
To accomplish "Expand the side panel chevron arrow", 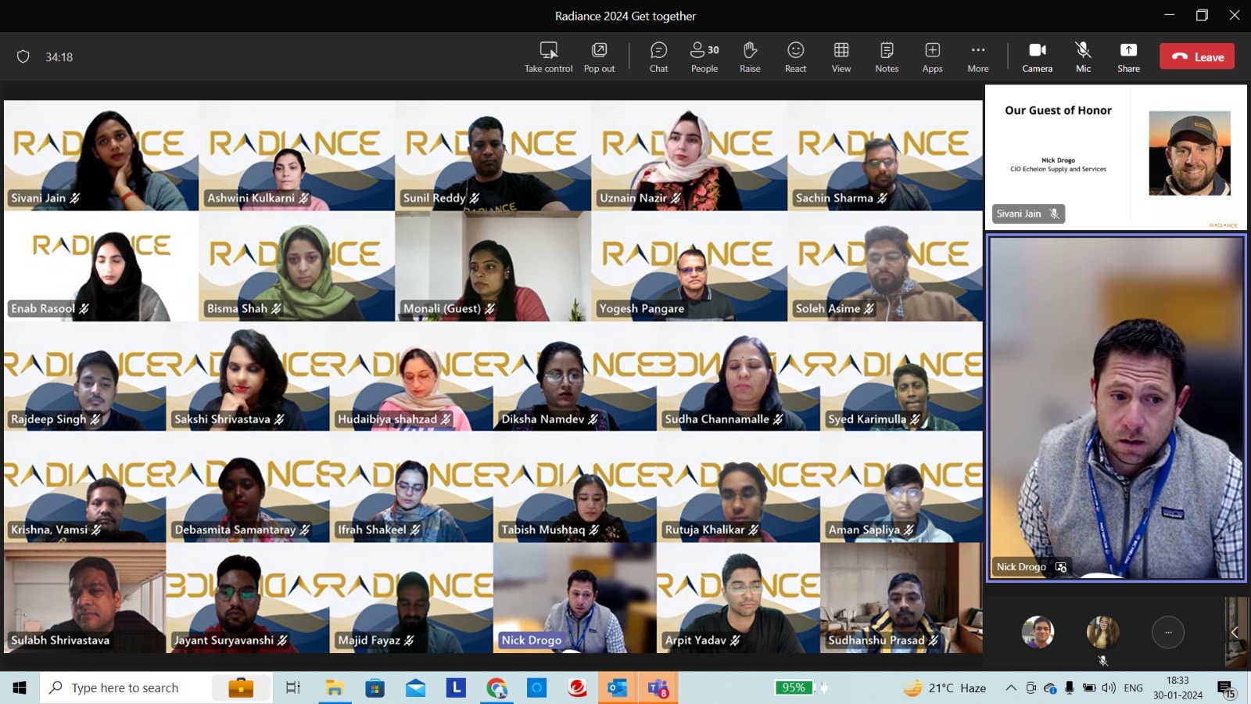I will 1235,632.
